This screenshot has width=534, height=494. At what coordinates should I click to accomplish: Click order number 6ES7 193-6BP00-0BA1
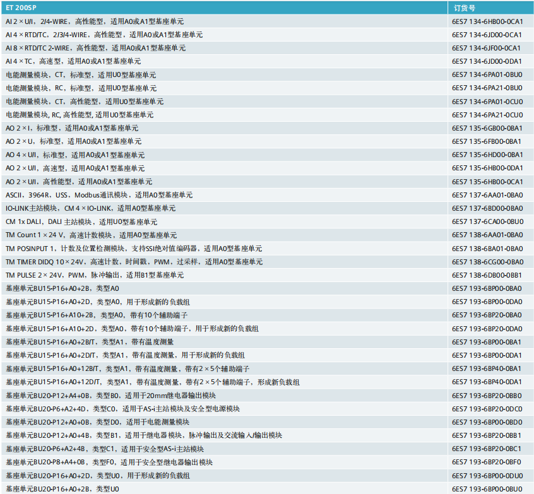[487, 342]
